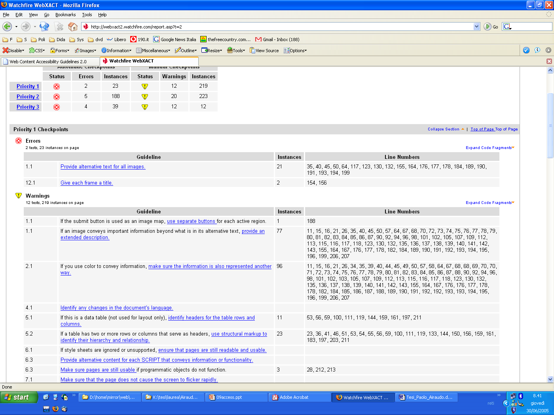
Task: Switch to 09access.ppt in the taskbar
Action: click(237, 397)
